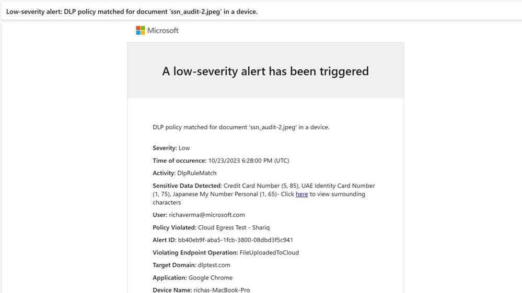The height and width of the screenshot is (293, 522).
Task: Click the dlptest.com target domain text
Action: coord(214,265)
